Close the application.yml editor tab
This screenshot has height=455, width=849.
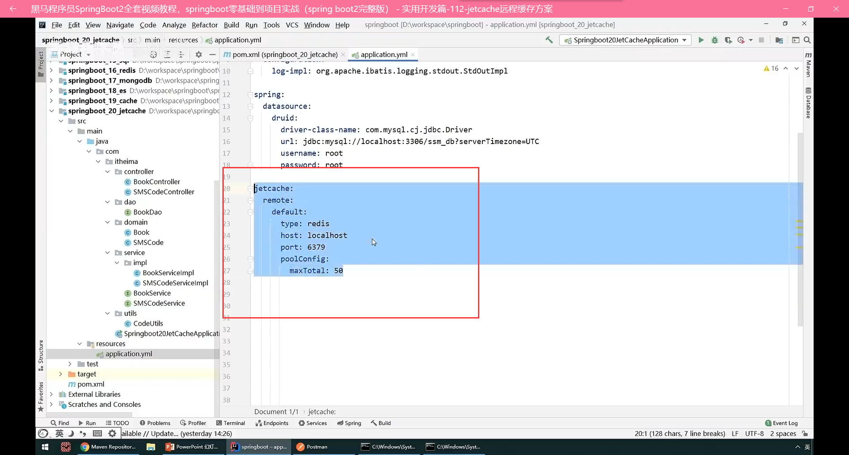413,55
